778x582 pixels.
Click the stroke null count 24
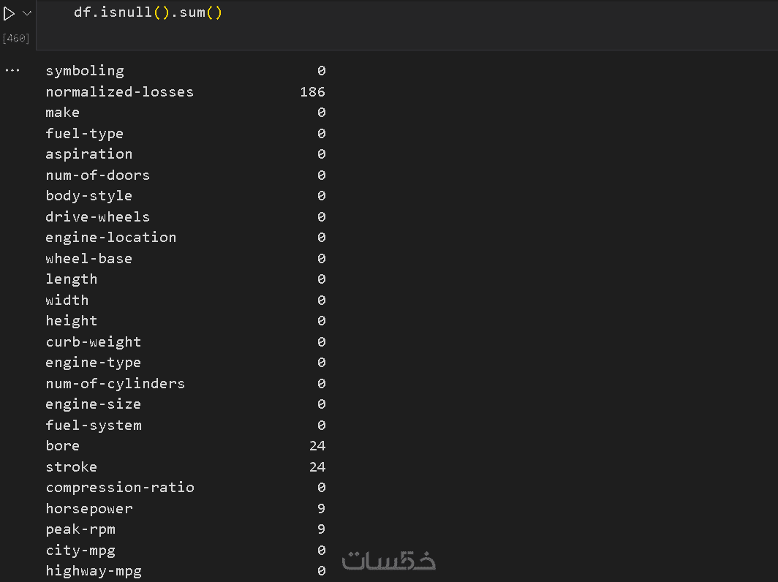(317, 467)
